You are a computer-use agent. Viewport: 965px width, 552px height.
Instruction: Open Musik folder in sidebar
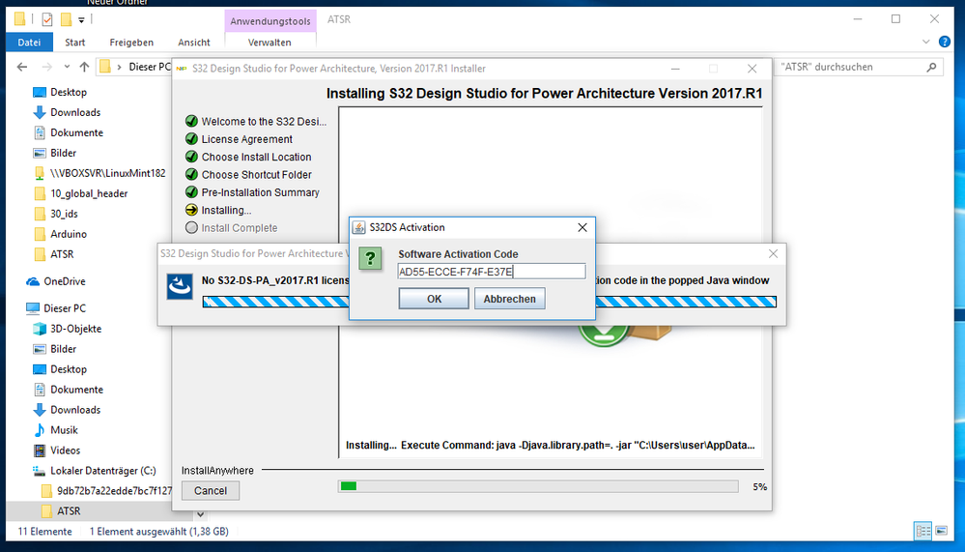point(64,430)
